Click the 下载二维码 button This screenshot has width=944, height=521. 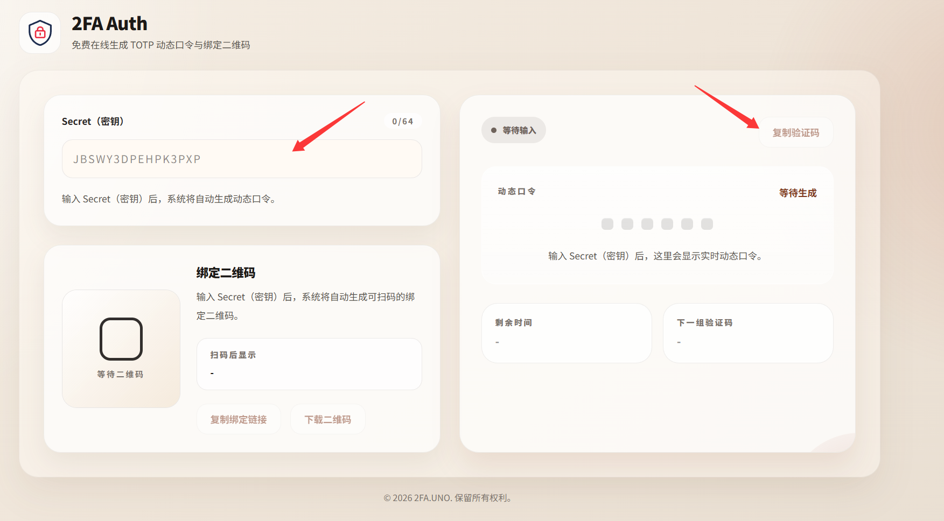point(328,419)
